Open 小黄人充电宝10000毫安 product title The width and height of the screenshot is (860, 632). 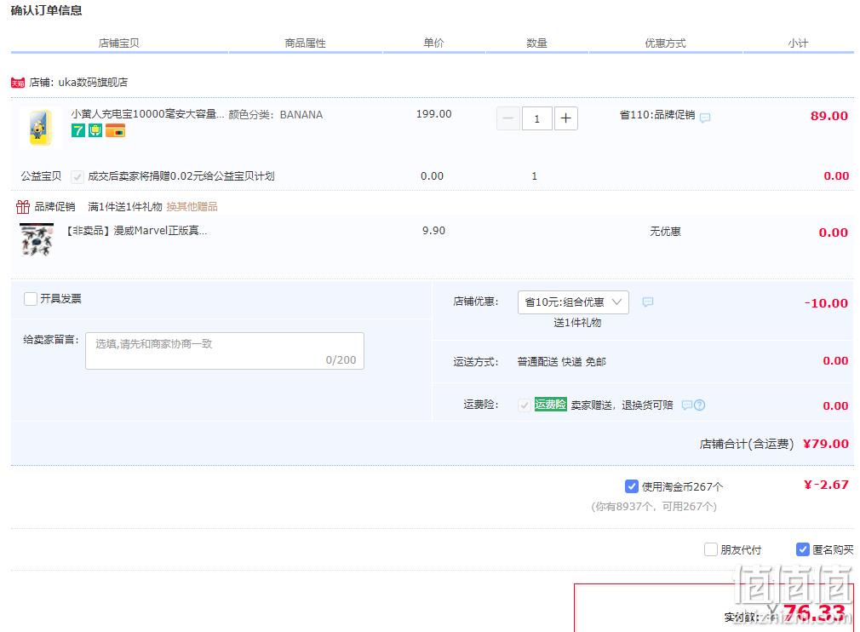point(147,114)
